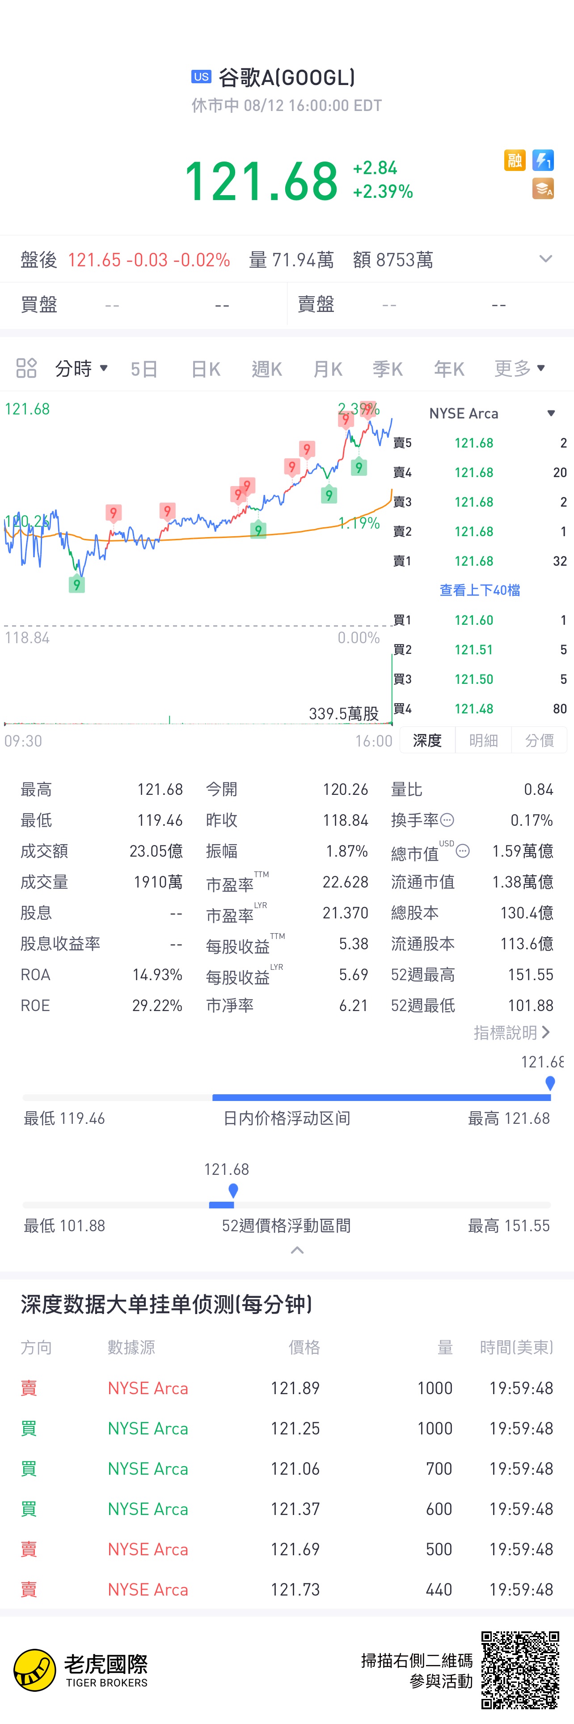574x1724 pixels.
Task: Tap the 買4 bid row at 121.48
Action: [480, 709]
